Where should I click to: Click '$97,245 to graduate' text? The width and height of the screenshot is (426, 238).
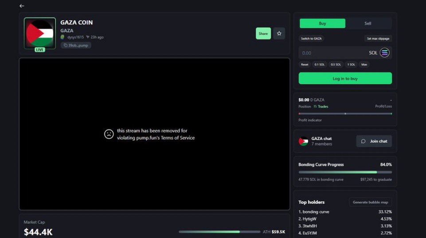(x=376, y=179)
